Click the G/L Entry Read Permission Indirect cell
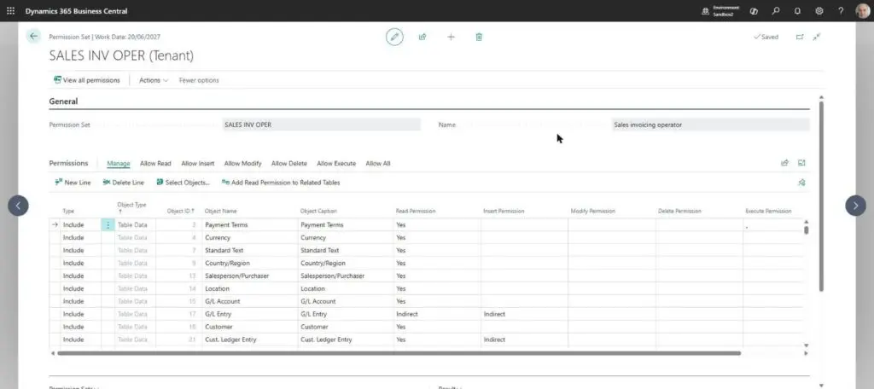The height and width of the screenshot is (389, 874). coord(437,314)
